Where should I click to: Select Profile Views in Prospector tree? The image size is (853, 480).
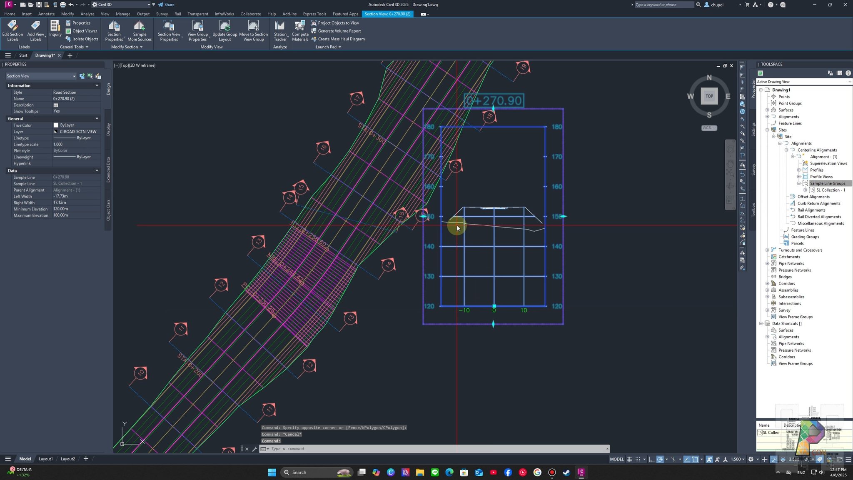click(x=821, y=177)
